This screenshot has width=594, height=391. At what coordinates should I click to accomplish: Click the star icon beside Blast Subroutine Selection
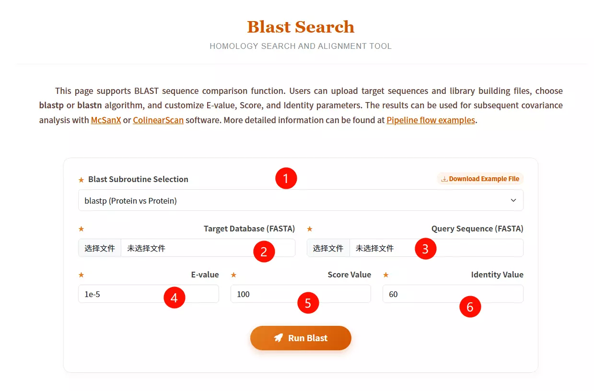point(80,179)
